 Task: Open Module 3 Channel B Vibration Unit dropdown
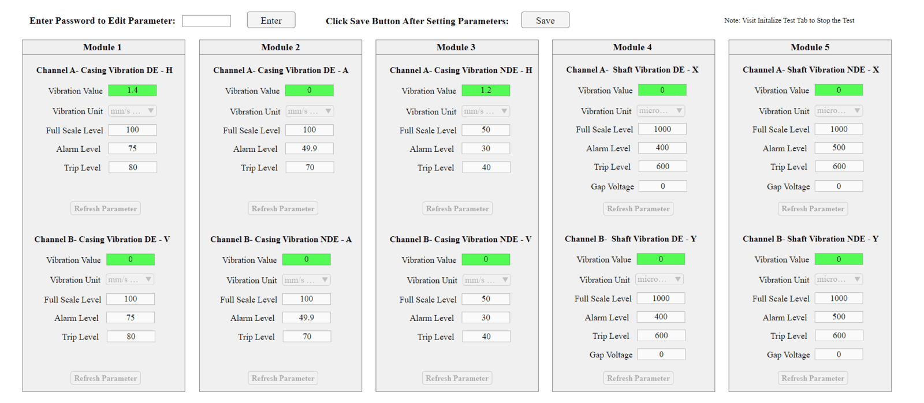(486, 280)
